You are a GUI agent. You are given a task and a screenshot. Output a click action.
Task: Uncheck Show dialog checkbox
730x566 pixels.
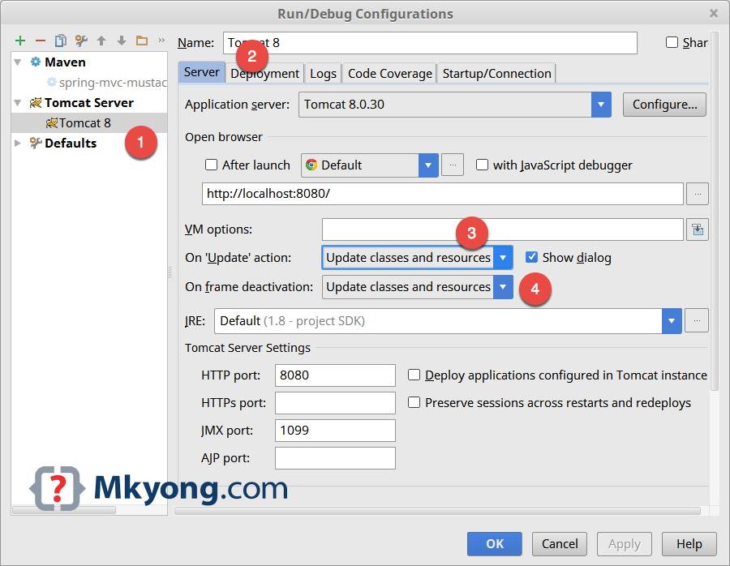tap(531, 257)
